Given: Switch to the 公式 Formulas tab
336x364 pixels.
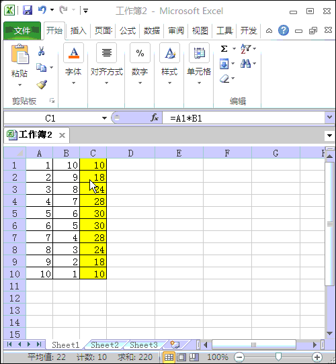Looking at the screenshot, I should [x=128, y=31].
